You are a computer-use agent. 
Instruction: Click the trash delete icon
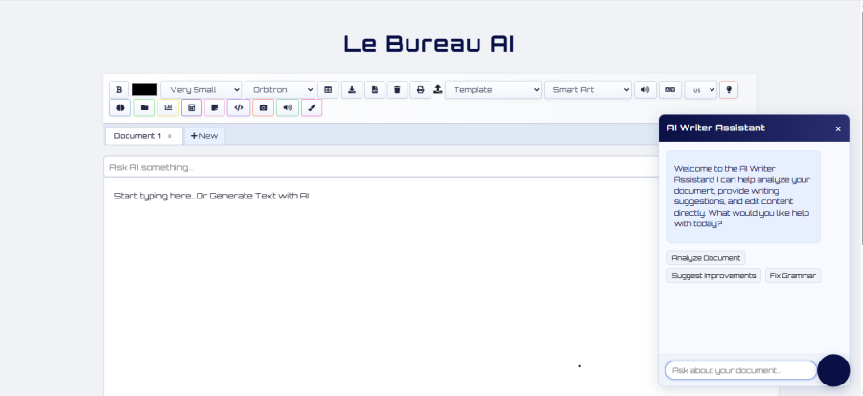coord(398,89)
